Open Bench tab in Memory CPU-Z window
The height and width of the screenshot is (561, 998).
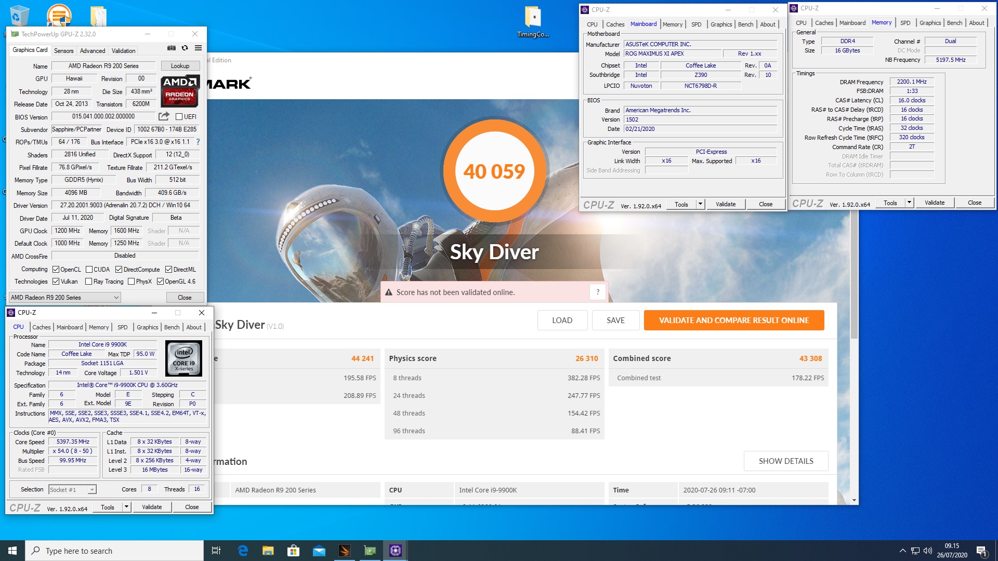[x=954, y=23]
